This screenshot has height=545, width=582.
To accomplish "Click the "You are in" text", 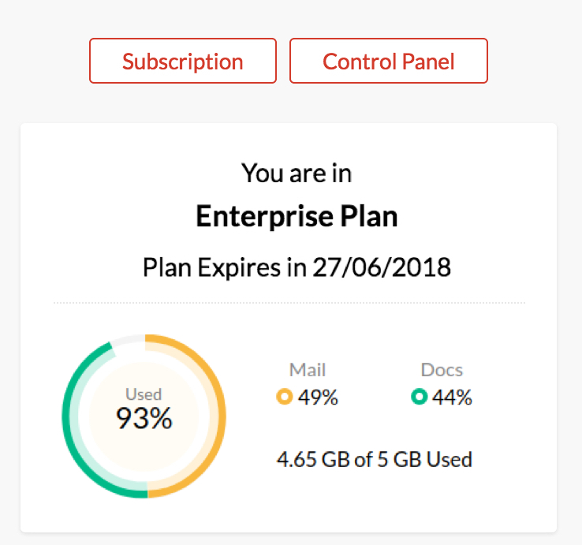I will [297, 173].
